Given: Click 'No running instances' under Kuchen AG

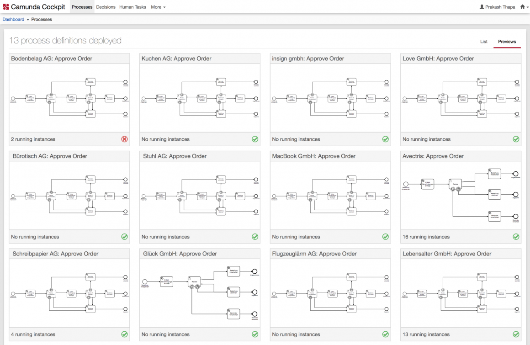Looking at the screenshot, I should click(165, 139).
